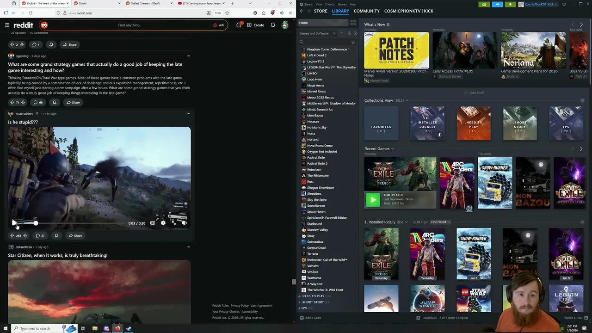Open Reddit user avatar menu
592x333 pixels.
pos(285,25)
